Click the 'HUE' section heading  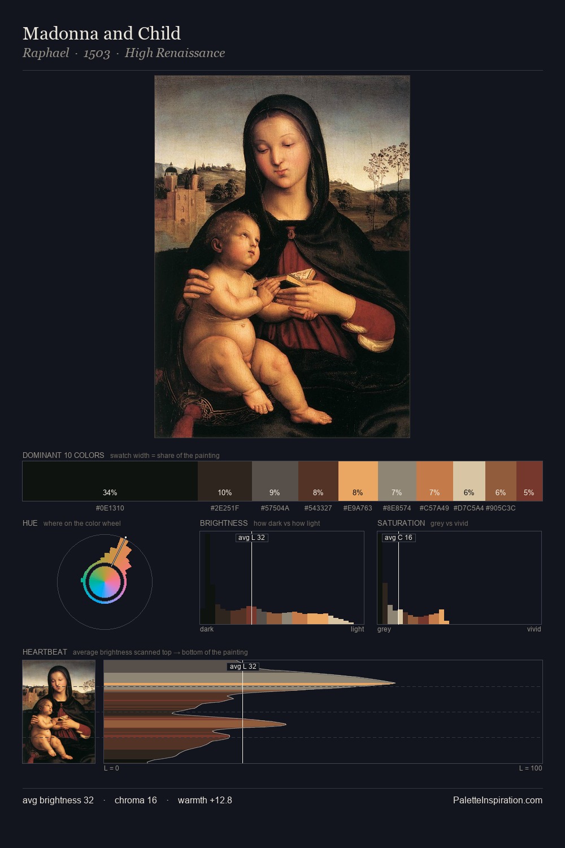(x=30, y=523)
